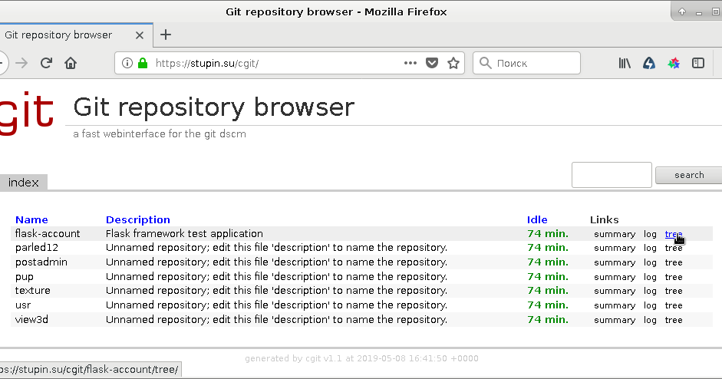Toggle the sidebar view

coord(698,63)
